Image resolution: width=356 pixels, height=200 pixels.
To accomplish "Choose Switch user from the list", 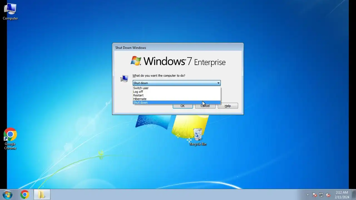I will pos(177,88).
